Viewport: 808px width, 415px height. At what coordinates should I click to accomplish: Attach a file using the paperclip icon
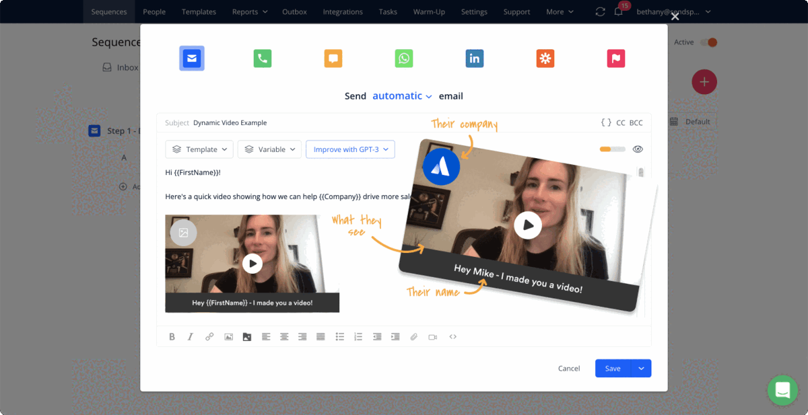(414, 336)
